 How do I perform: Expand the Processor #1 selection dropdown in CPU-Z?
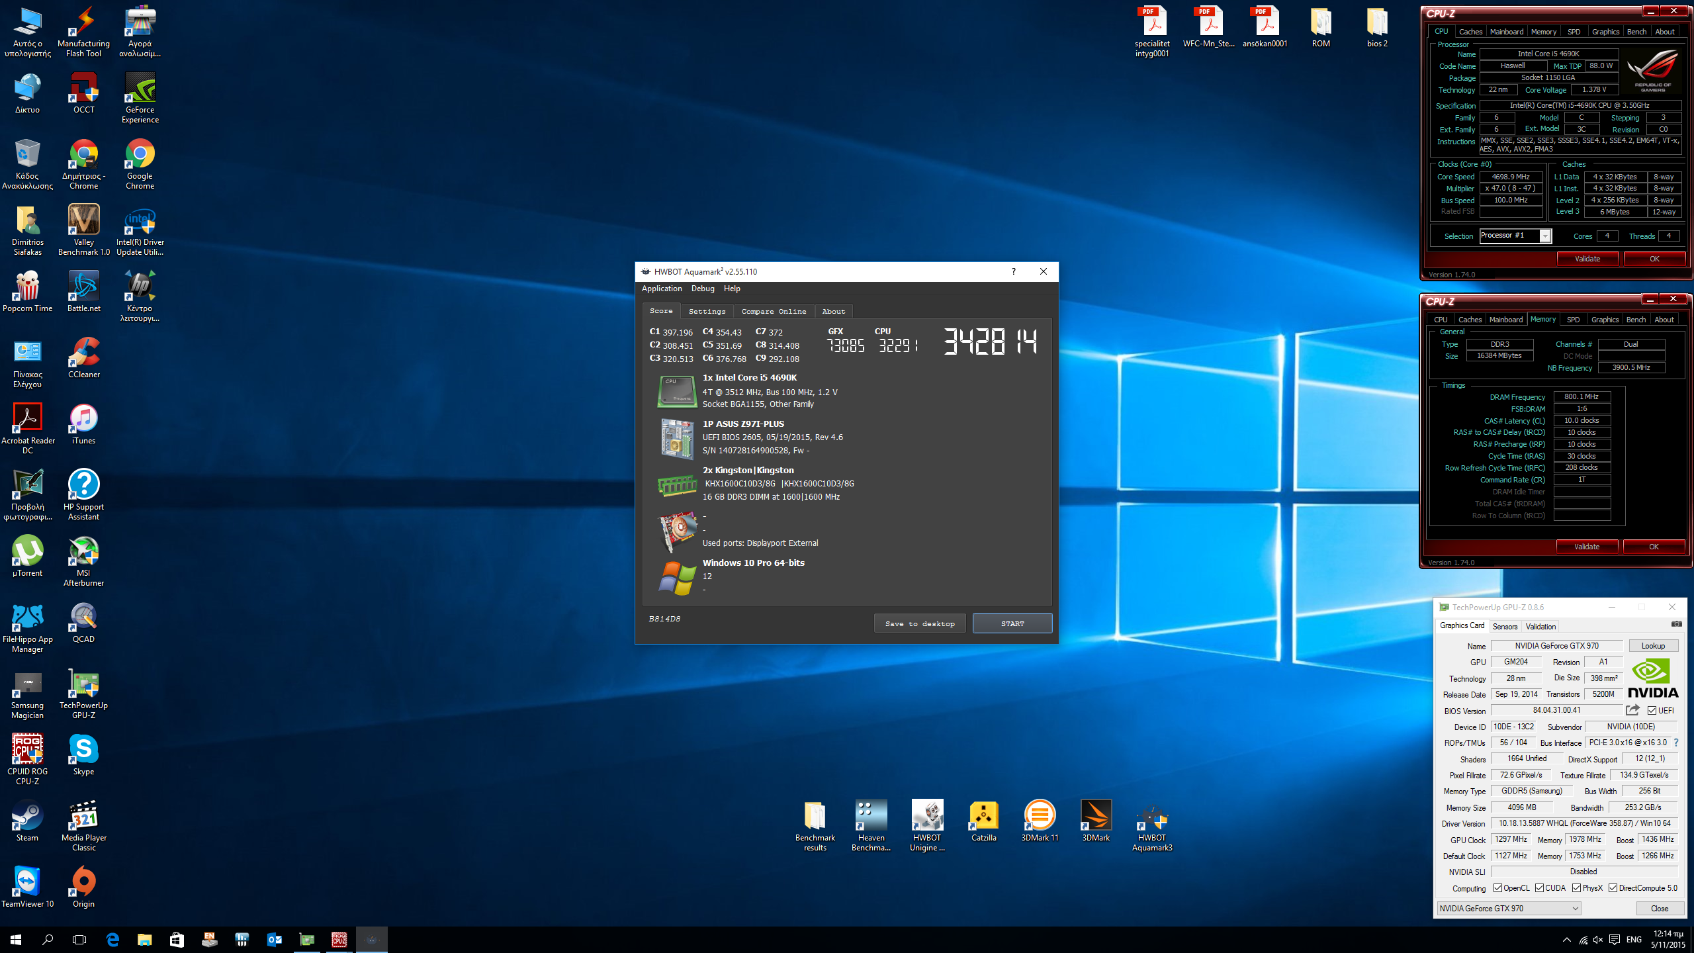coord(1544,236)
